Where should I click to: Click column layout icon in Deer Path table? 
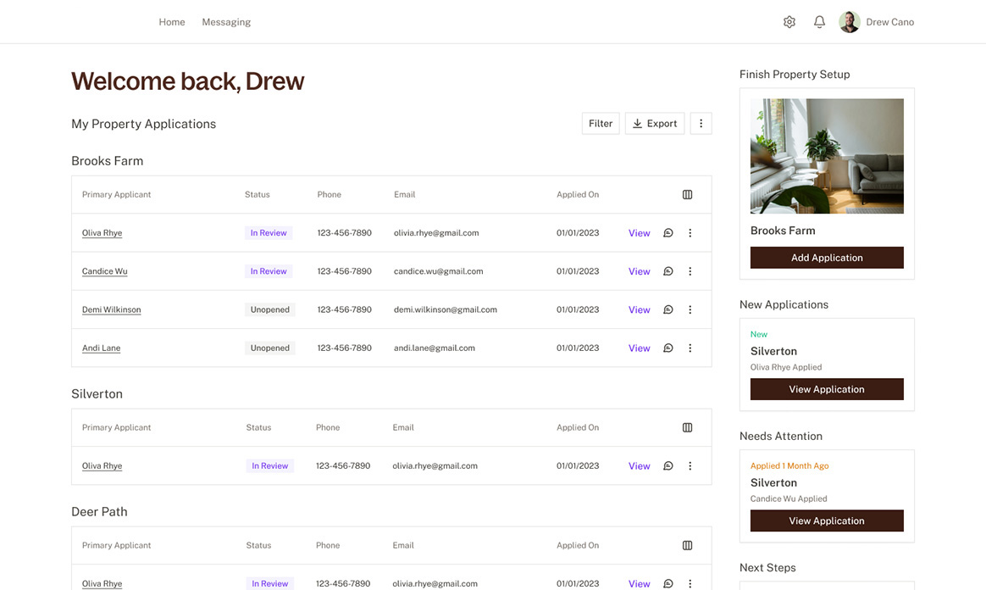click(x=687, y=546)
